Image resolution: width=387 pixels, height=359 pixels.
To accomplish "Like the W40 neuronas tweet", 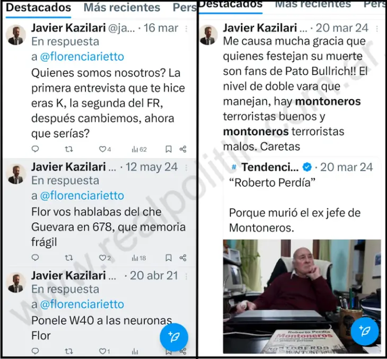I will coord(104,351).
